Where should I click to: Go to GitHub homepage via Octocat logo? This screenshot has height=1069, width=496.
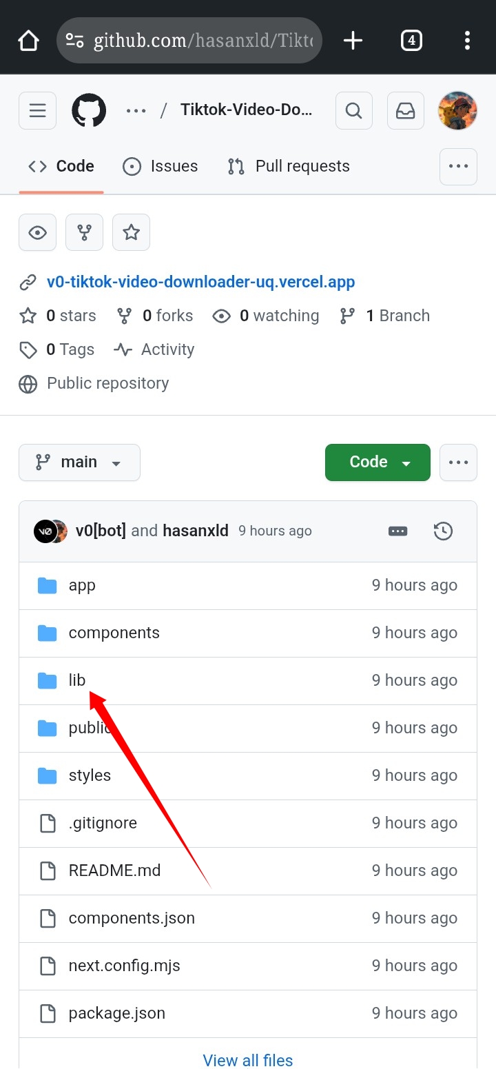pyautogui.click(x=89, y=110)
